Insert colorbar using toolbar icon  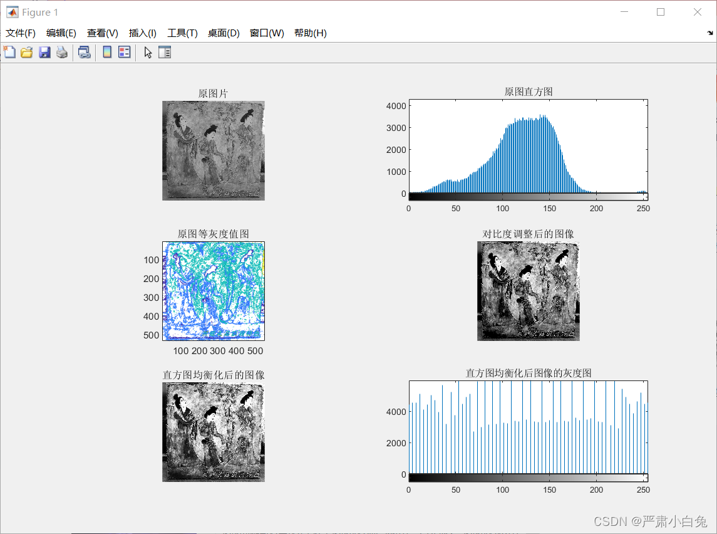point(107,52)
